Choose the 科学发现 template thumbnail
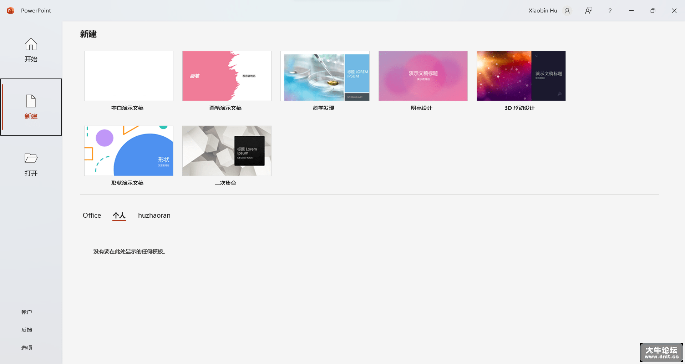This screenshot has width=685, height=364. coord(325,76)
